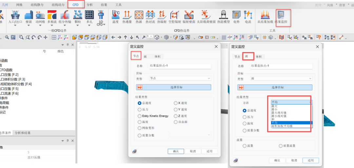Click 确认 in the right dialog

(x=277, y=160)
